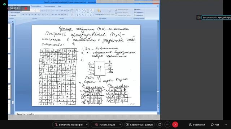
Task: Open the Webex reactions emoji menu
Action: tap(160, 125)
